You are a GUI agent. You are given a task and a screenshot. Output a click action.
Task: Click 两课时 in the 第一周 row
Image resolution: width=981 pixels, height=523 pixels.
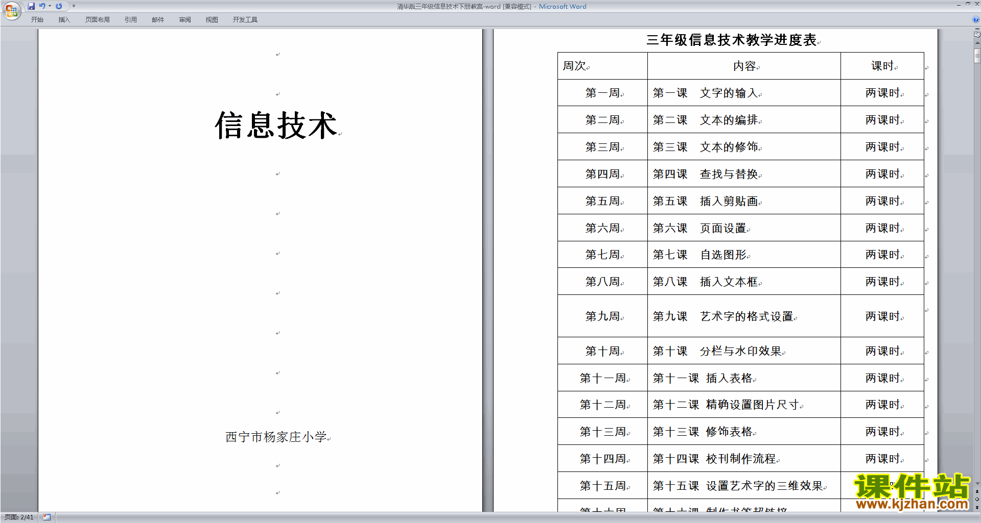coord(882,93)
